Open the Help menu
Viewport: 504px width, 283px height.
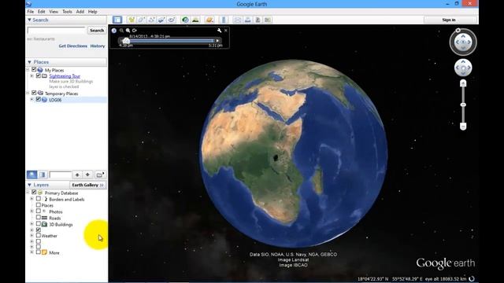pyautogui.click(x=93, y=12)
